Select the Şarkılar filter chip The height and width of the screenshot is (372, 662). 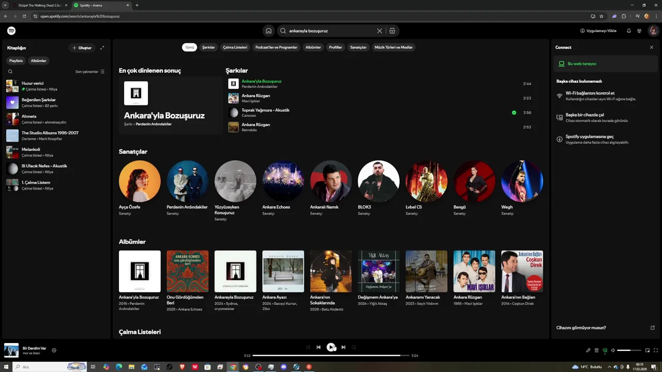coord(208,47)
